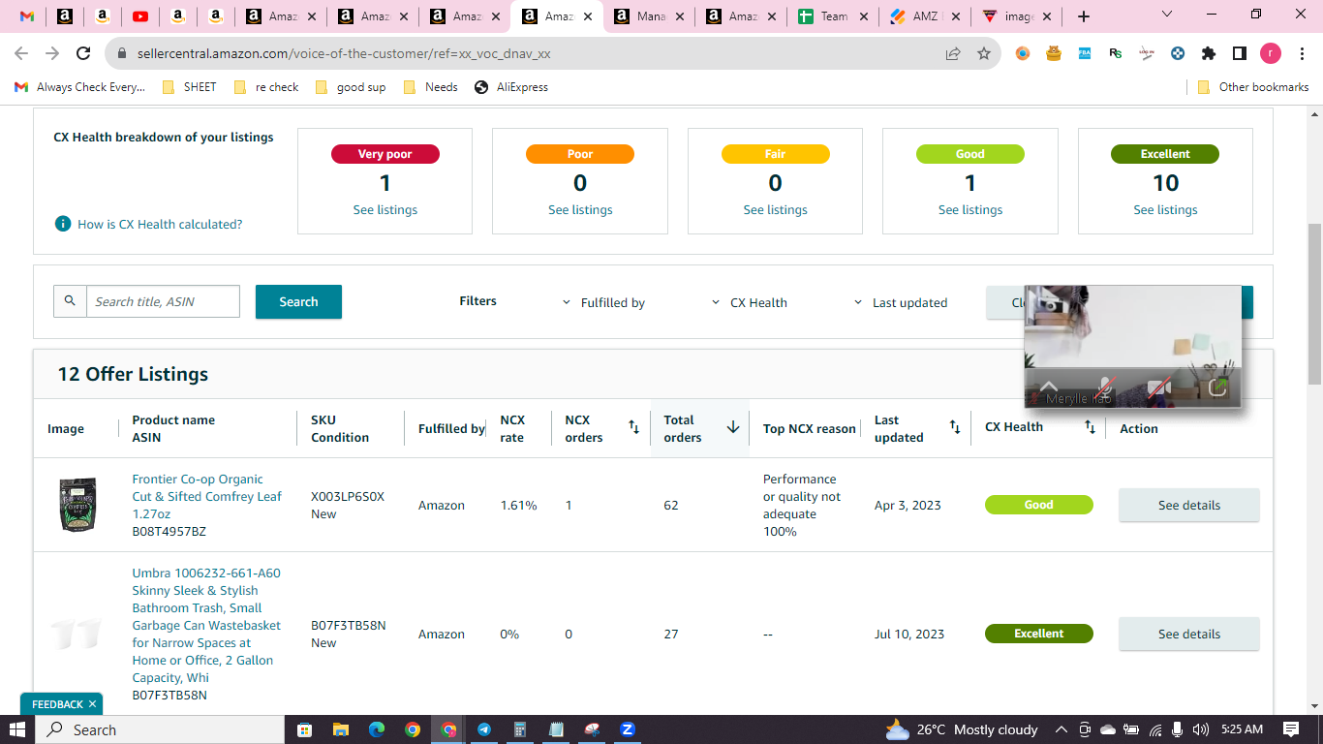Open the Frontier Co-op Comfrey Leaf product link
The height and width of the screenshot is (744, 1323).
pos(207,496)
